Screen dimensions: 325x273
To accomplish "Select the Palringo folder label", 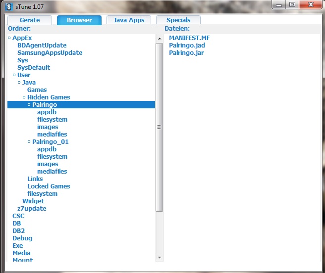I will [x=45, y=105].
